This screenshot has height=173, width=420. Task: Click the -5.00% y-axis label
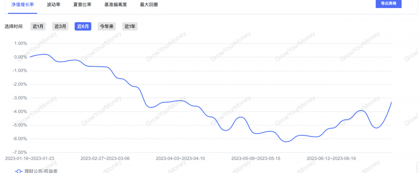(x=20, y=125)
